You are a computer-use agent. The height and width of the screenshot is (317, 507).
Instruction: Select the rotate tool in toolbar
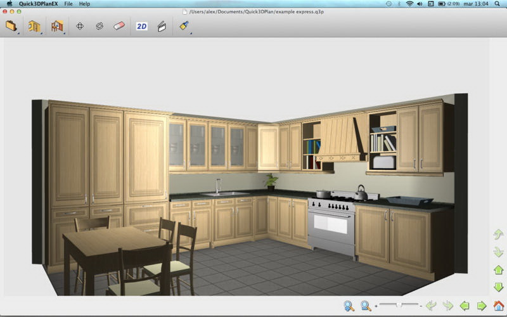[99, 26]
